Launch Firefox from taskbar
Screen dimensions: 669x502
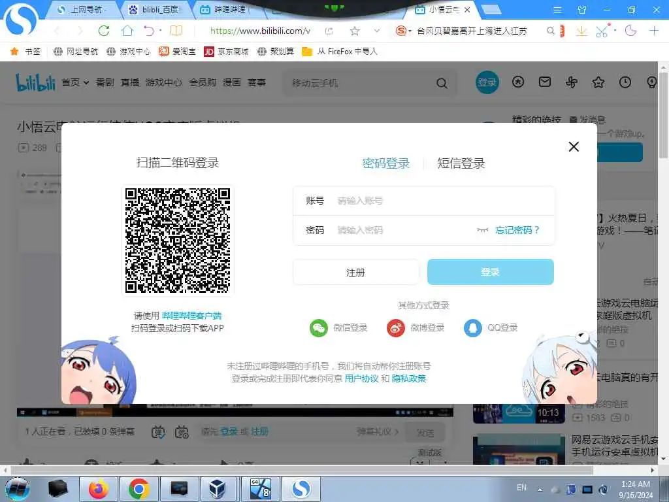click(x=99, y=489)
